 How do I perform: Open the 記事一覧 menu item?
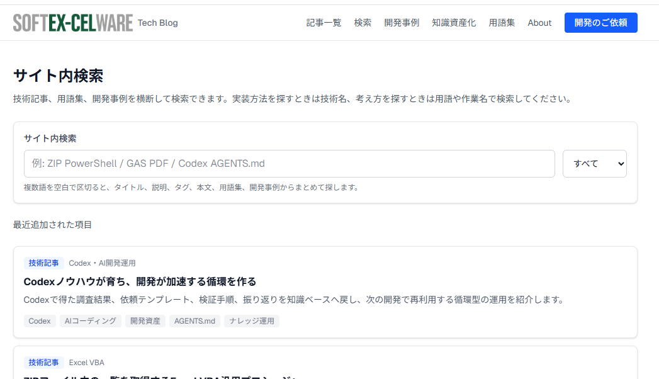point(324,23)
